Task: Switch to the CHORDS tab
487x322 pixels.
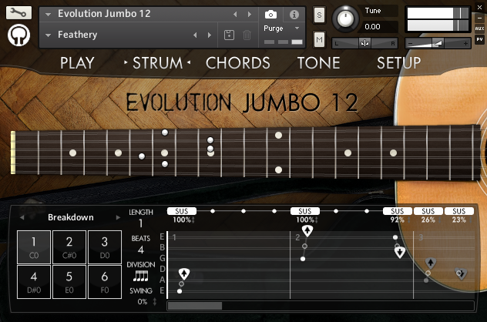Action: [238, 63]
